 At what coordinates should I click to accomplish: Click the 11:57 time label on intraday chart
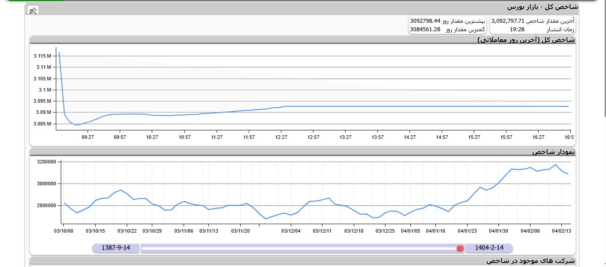(x=249, y=137)
